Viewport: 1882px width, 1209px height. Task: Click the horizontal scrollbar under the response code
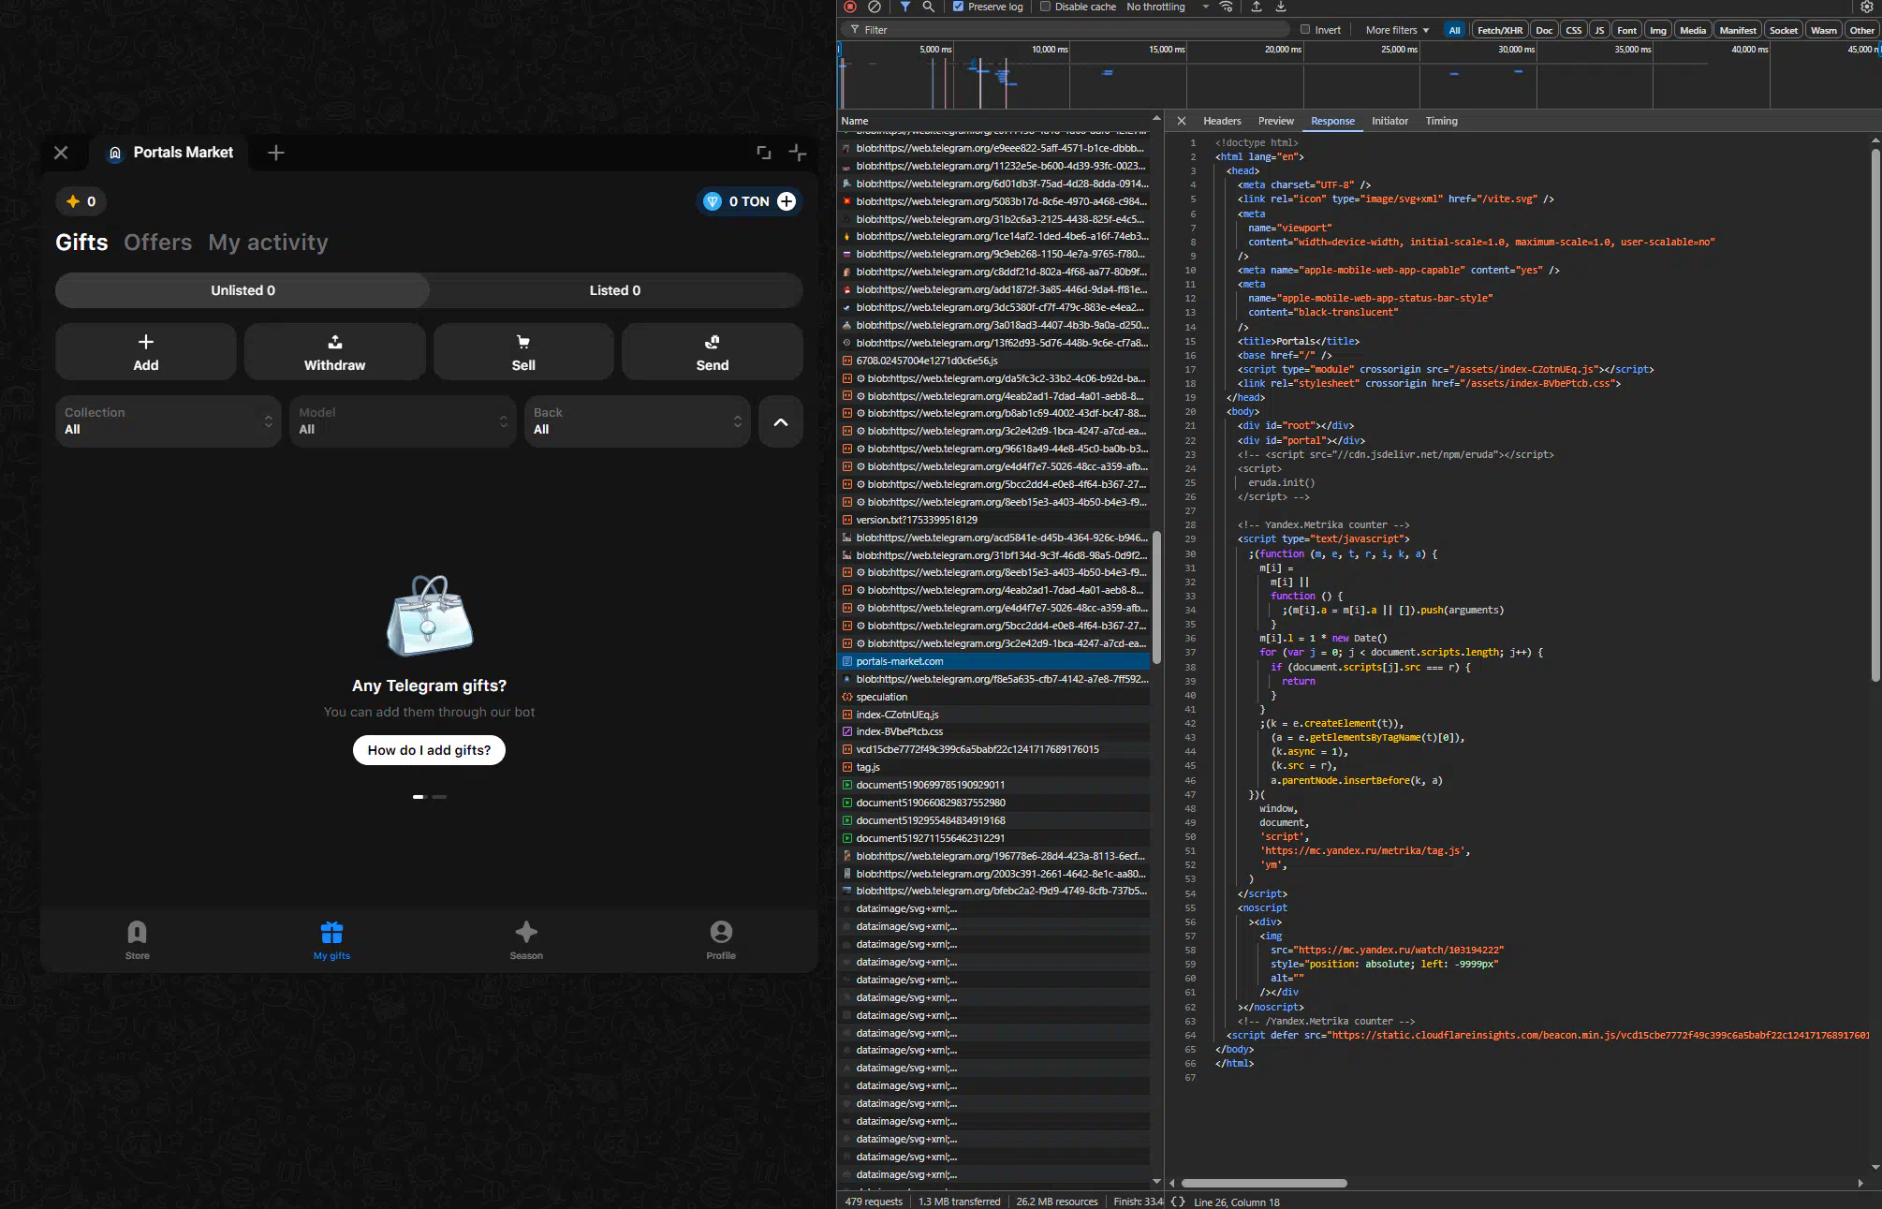[x=1264, y=1183]
